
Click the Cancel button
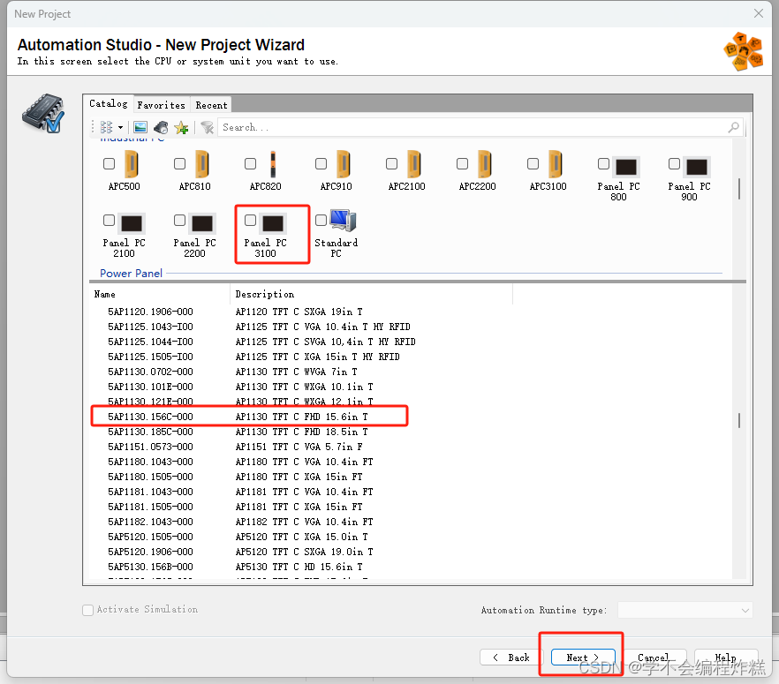click(x=654, y=658)
